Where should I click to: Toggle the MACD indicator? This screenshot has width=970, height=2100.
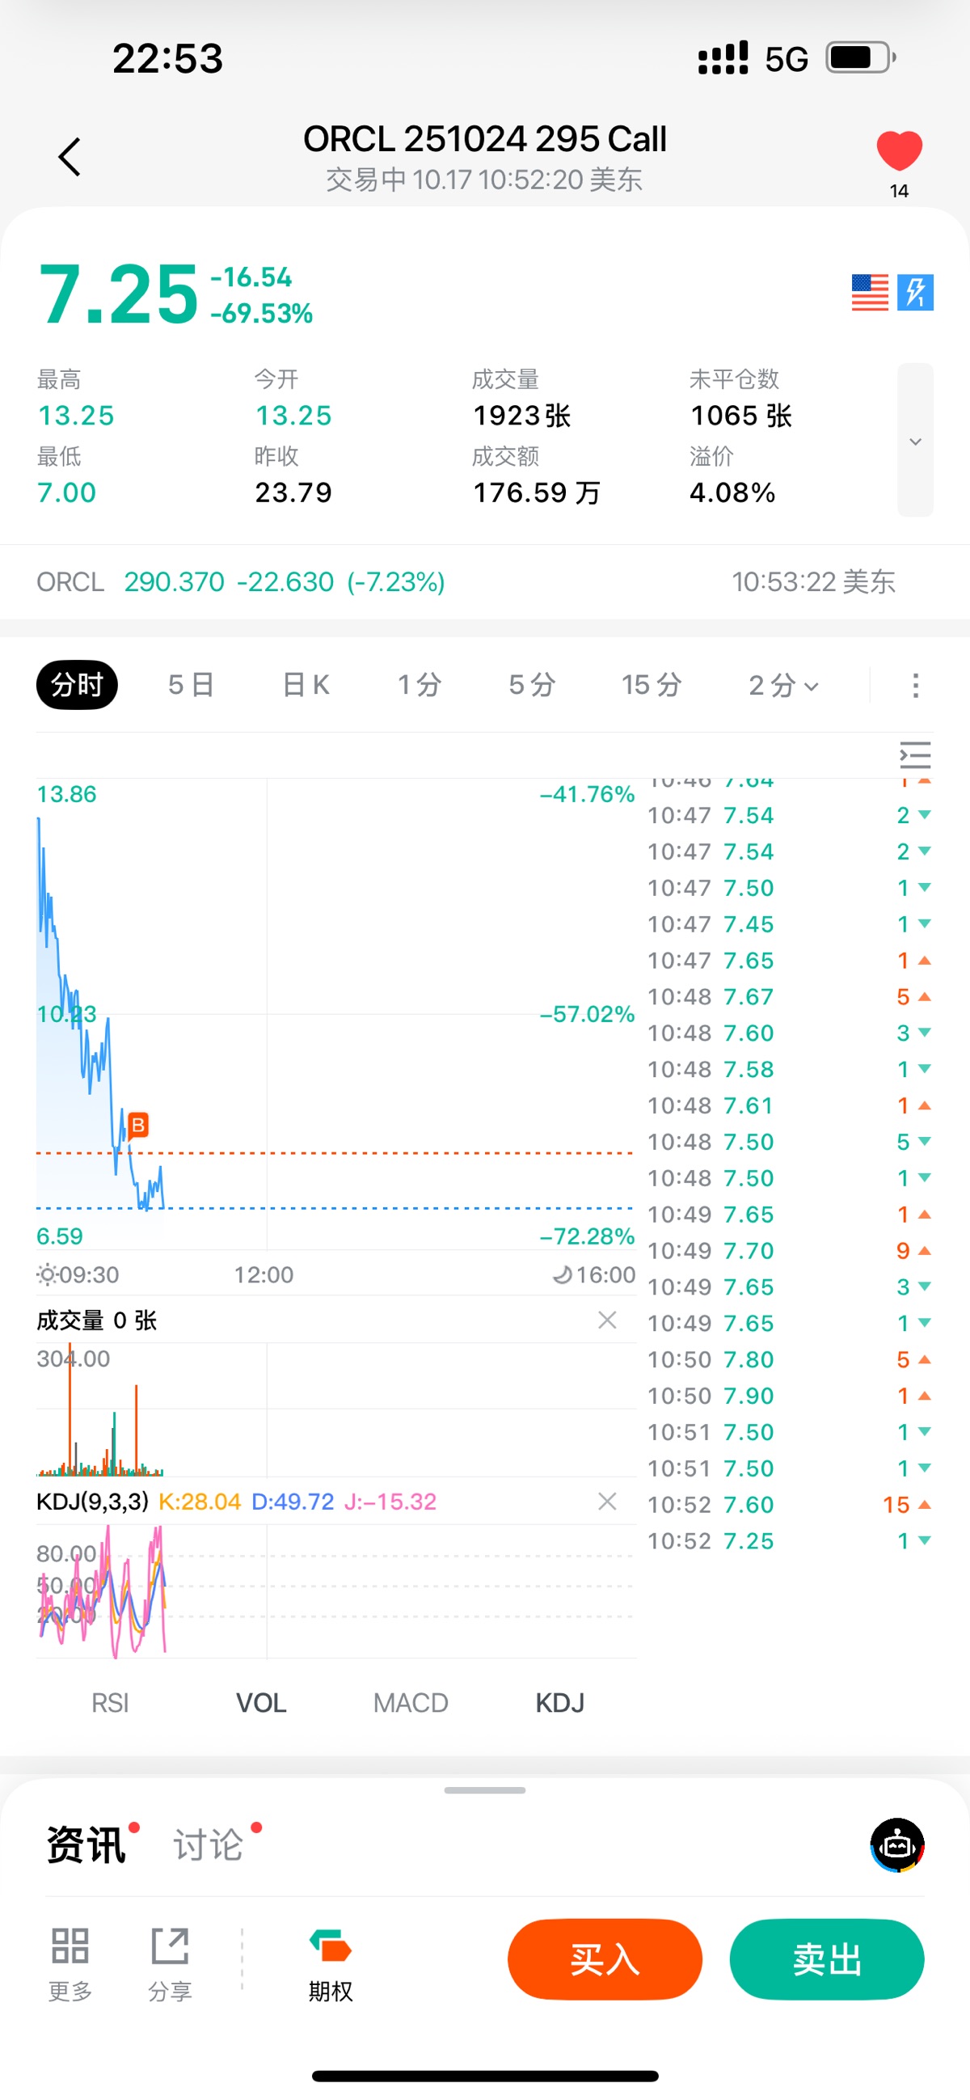(x=410, y=1702)
